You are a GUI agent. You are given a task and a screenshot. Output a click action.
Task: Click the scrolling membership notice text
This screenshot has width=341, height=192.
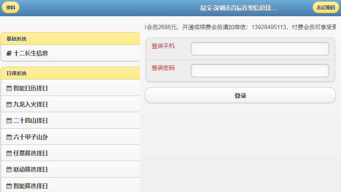(x=240, y=27)
